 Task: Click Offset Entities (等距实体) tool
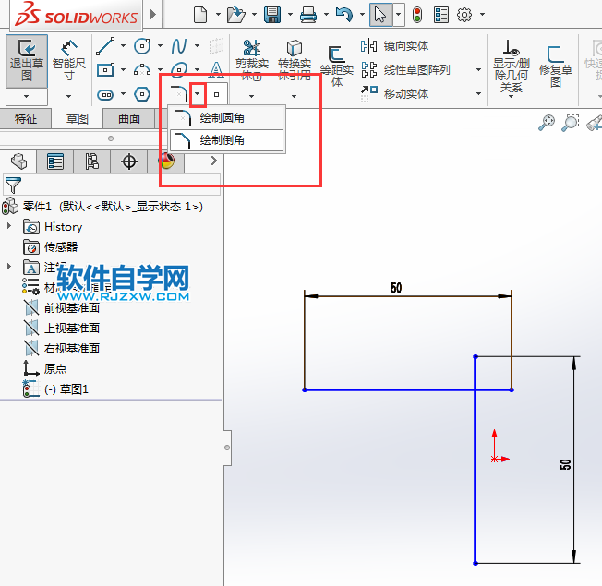coord(337,66)
